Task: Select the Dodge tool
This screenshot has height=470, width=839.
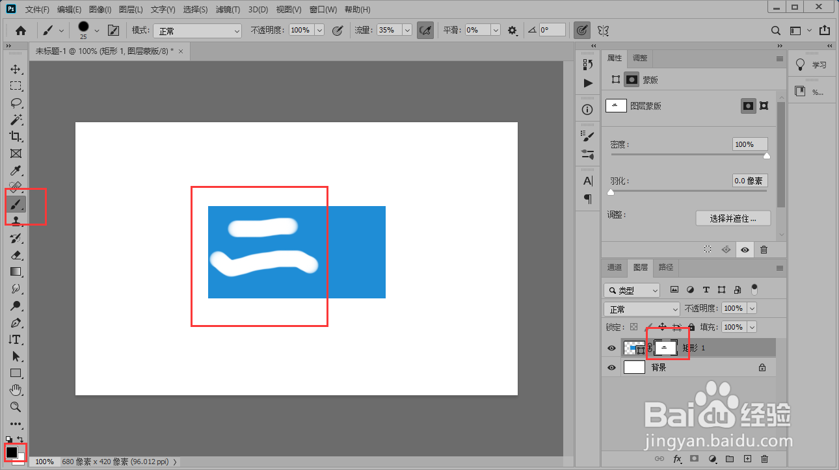Action: [x=16, y=306]
